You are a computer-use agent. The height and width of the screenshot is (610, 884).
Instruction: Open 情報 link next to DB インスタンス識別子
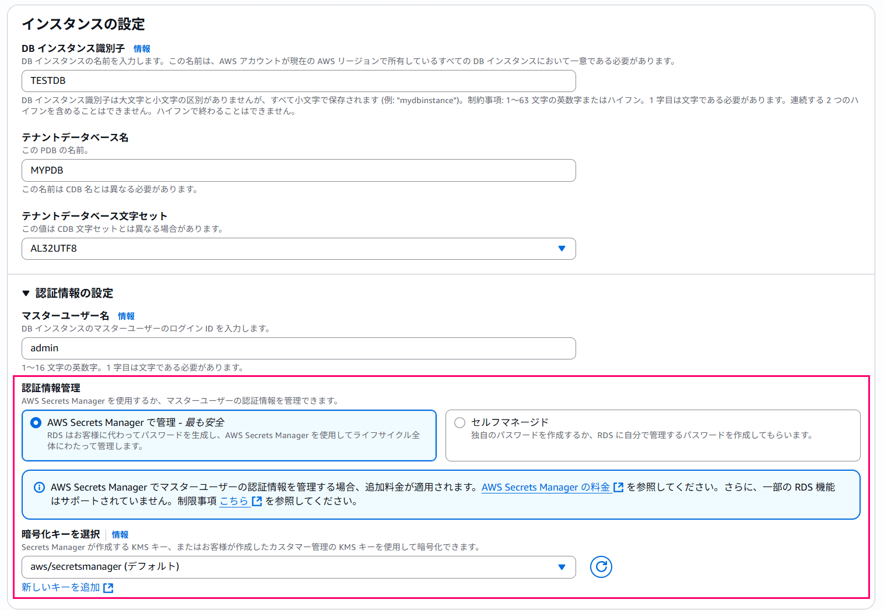142,49
